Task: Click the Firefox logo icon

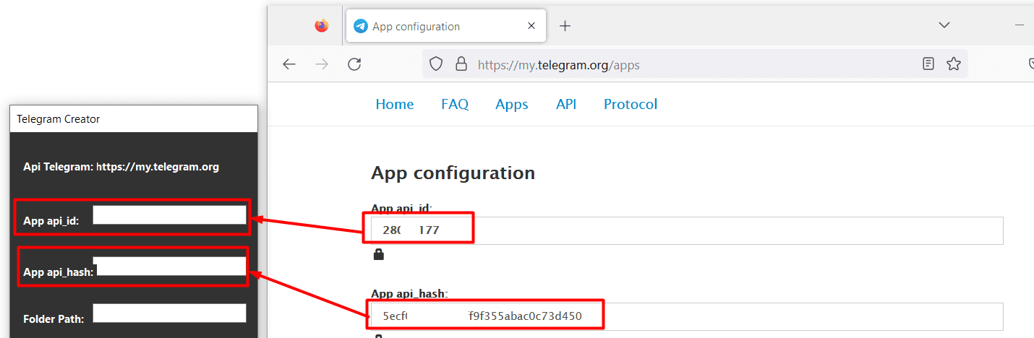Action: [322, 26]
